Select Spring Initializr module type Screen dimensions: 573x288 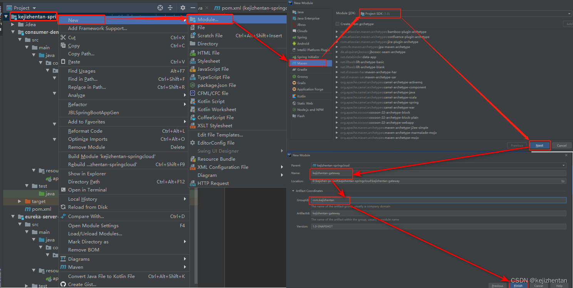click(x=308, y=57)
